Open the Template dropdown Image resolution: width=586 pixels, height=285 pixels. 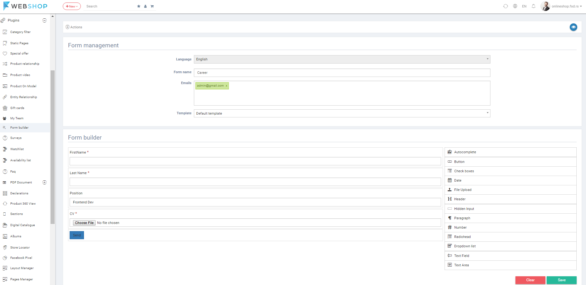tap(342, 113)
